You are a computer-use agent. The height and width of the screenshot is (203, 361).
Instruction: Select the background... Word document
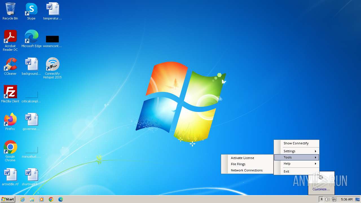pyautogui.click(x=31, y=66)
